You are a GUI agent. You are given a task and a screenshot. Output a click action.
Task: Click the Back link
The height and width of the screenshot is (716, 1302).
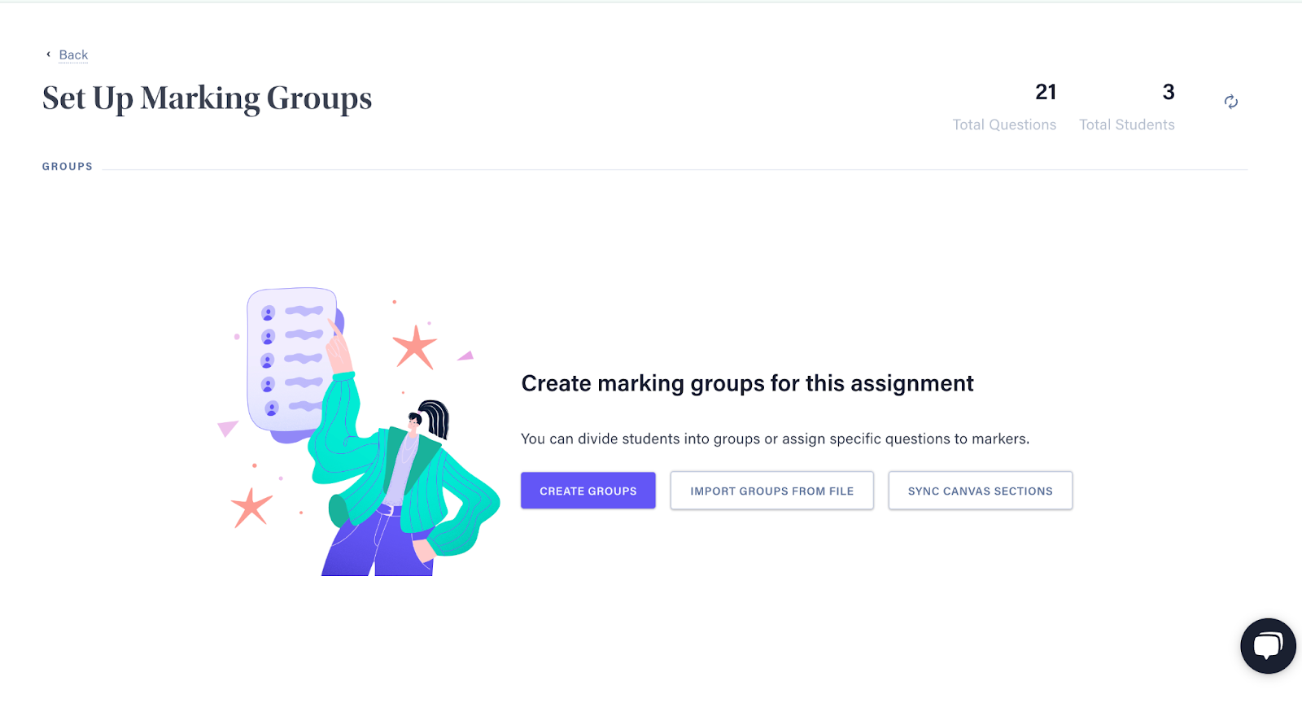73,55
